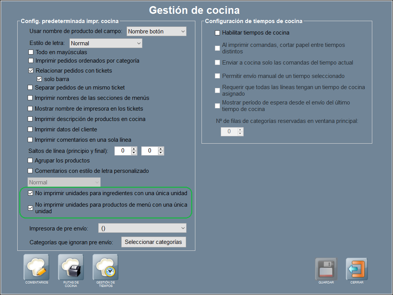Viewport: 393px width, 295px height.
Task: Expand the Estilo de letra dropdown
Action: [x=106, y=43]
